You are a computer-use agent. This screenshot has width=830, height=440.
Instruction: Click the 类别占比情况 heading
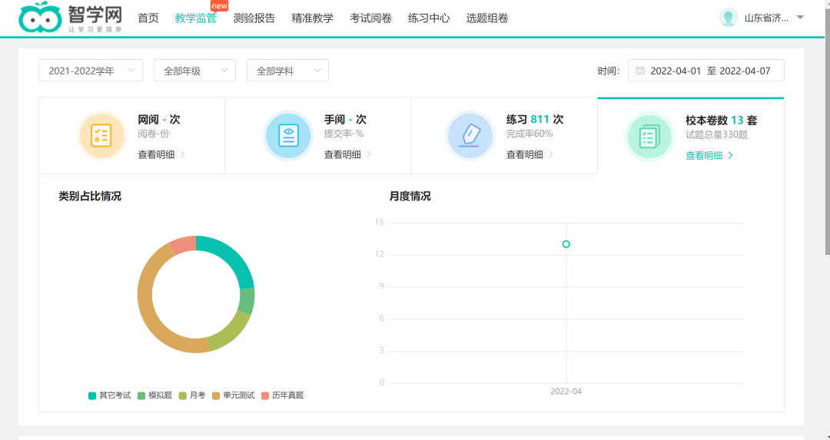[90, 197]
